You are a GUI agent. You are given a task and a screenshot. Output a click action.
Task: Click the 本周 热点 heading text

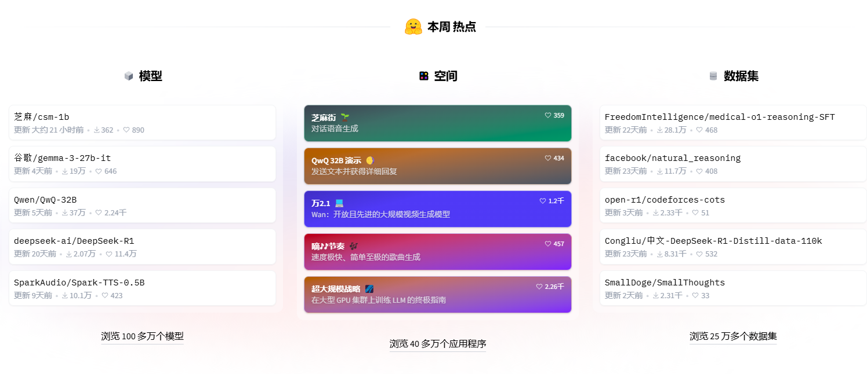[x=452, y=27]
